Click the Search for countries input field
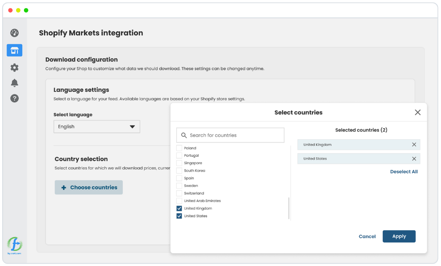 point(230,135)
